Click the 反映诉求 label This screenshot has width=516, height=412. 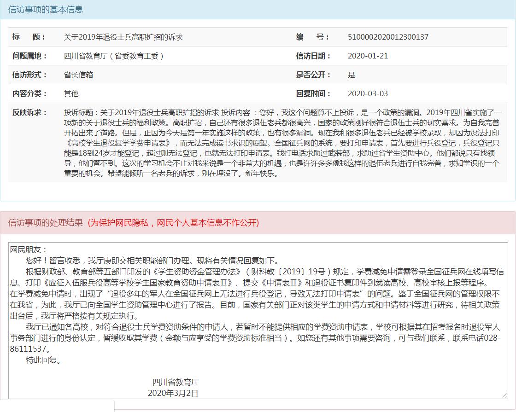(x=29, y=112)
